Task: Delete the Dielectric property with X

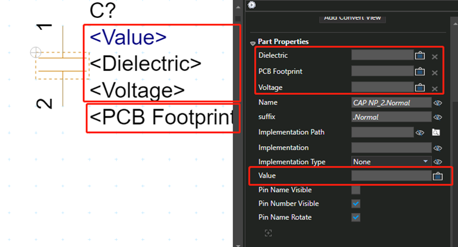Action: coord(435,56)
